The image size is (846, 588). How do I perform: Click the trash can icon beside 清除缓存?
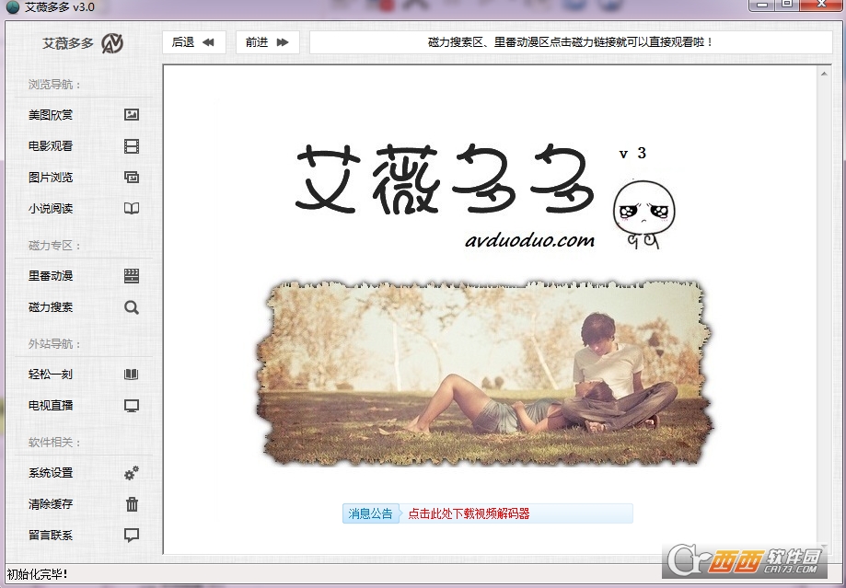[132, 504]
